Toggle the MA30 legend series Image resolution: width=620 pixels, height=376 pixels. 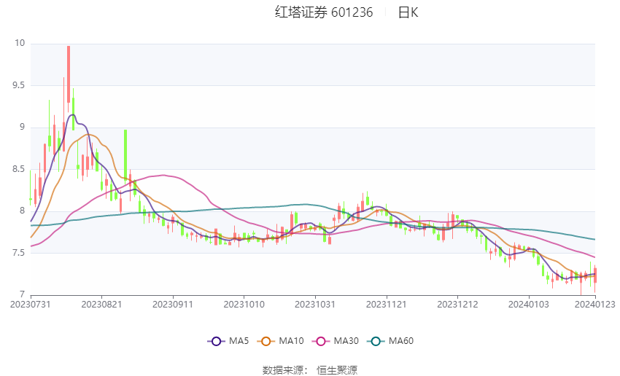336,341
